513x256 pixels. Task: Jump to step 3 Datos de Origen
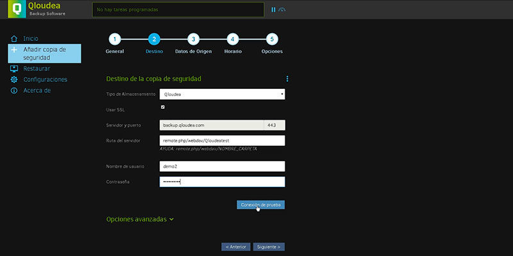(x=194, y=40)
